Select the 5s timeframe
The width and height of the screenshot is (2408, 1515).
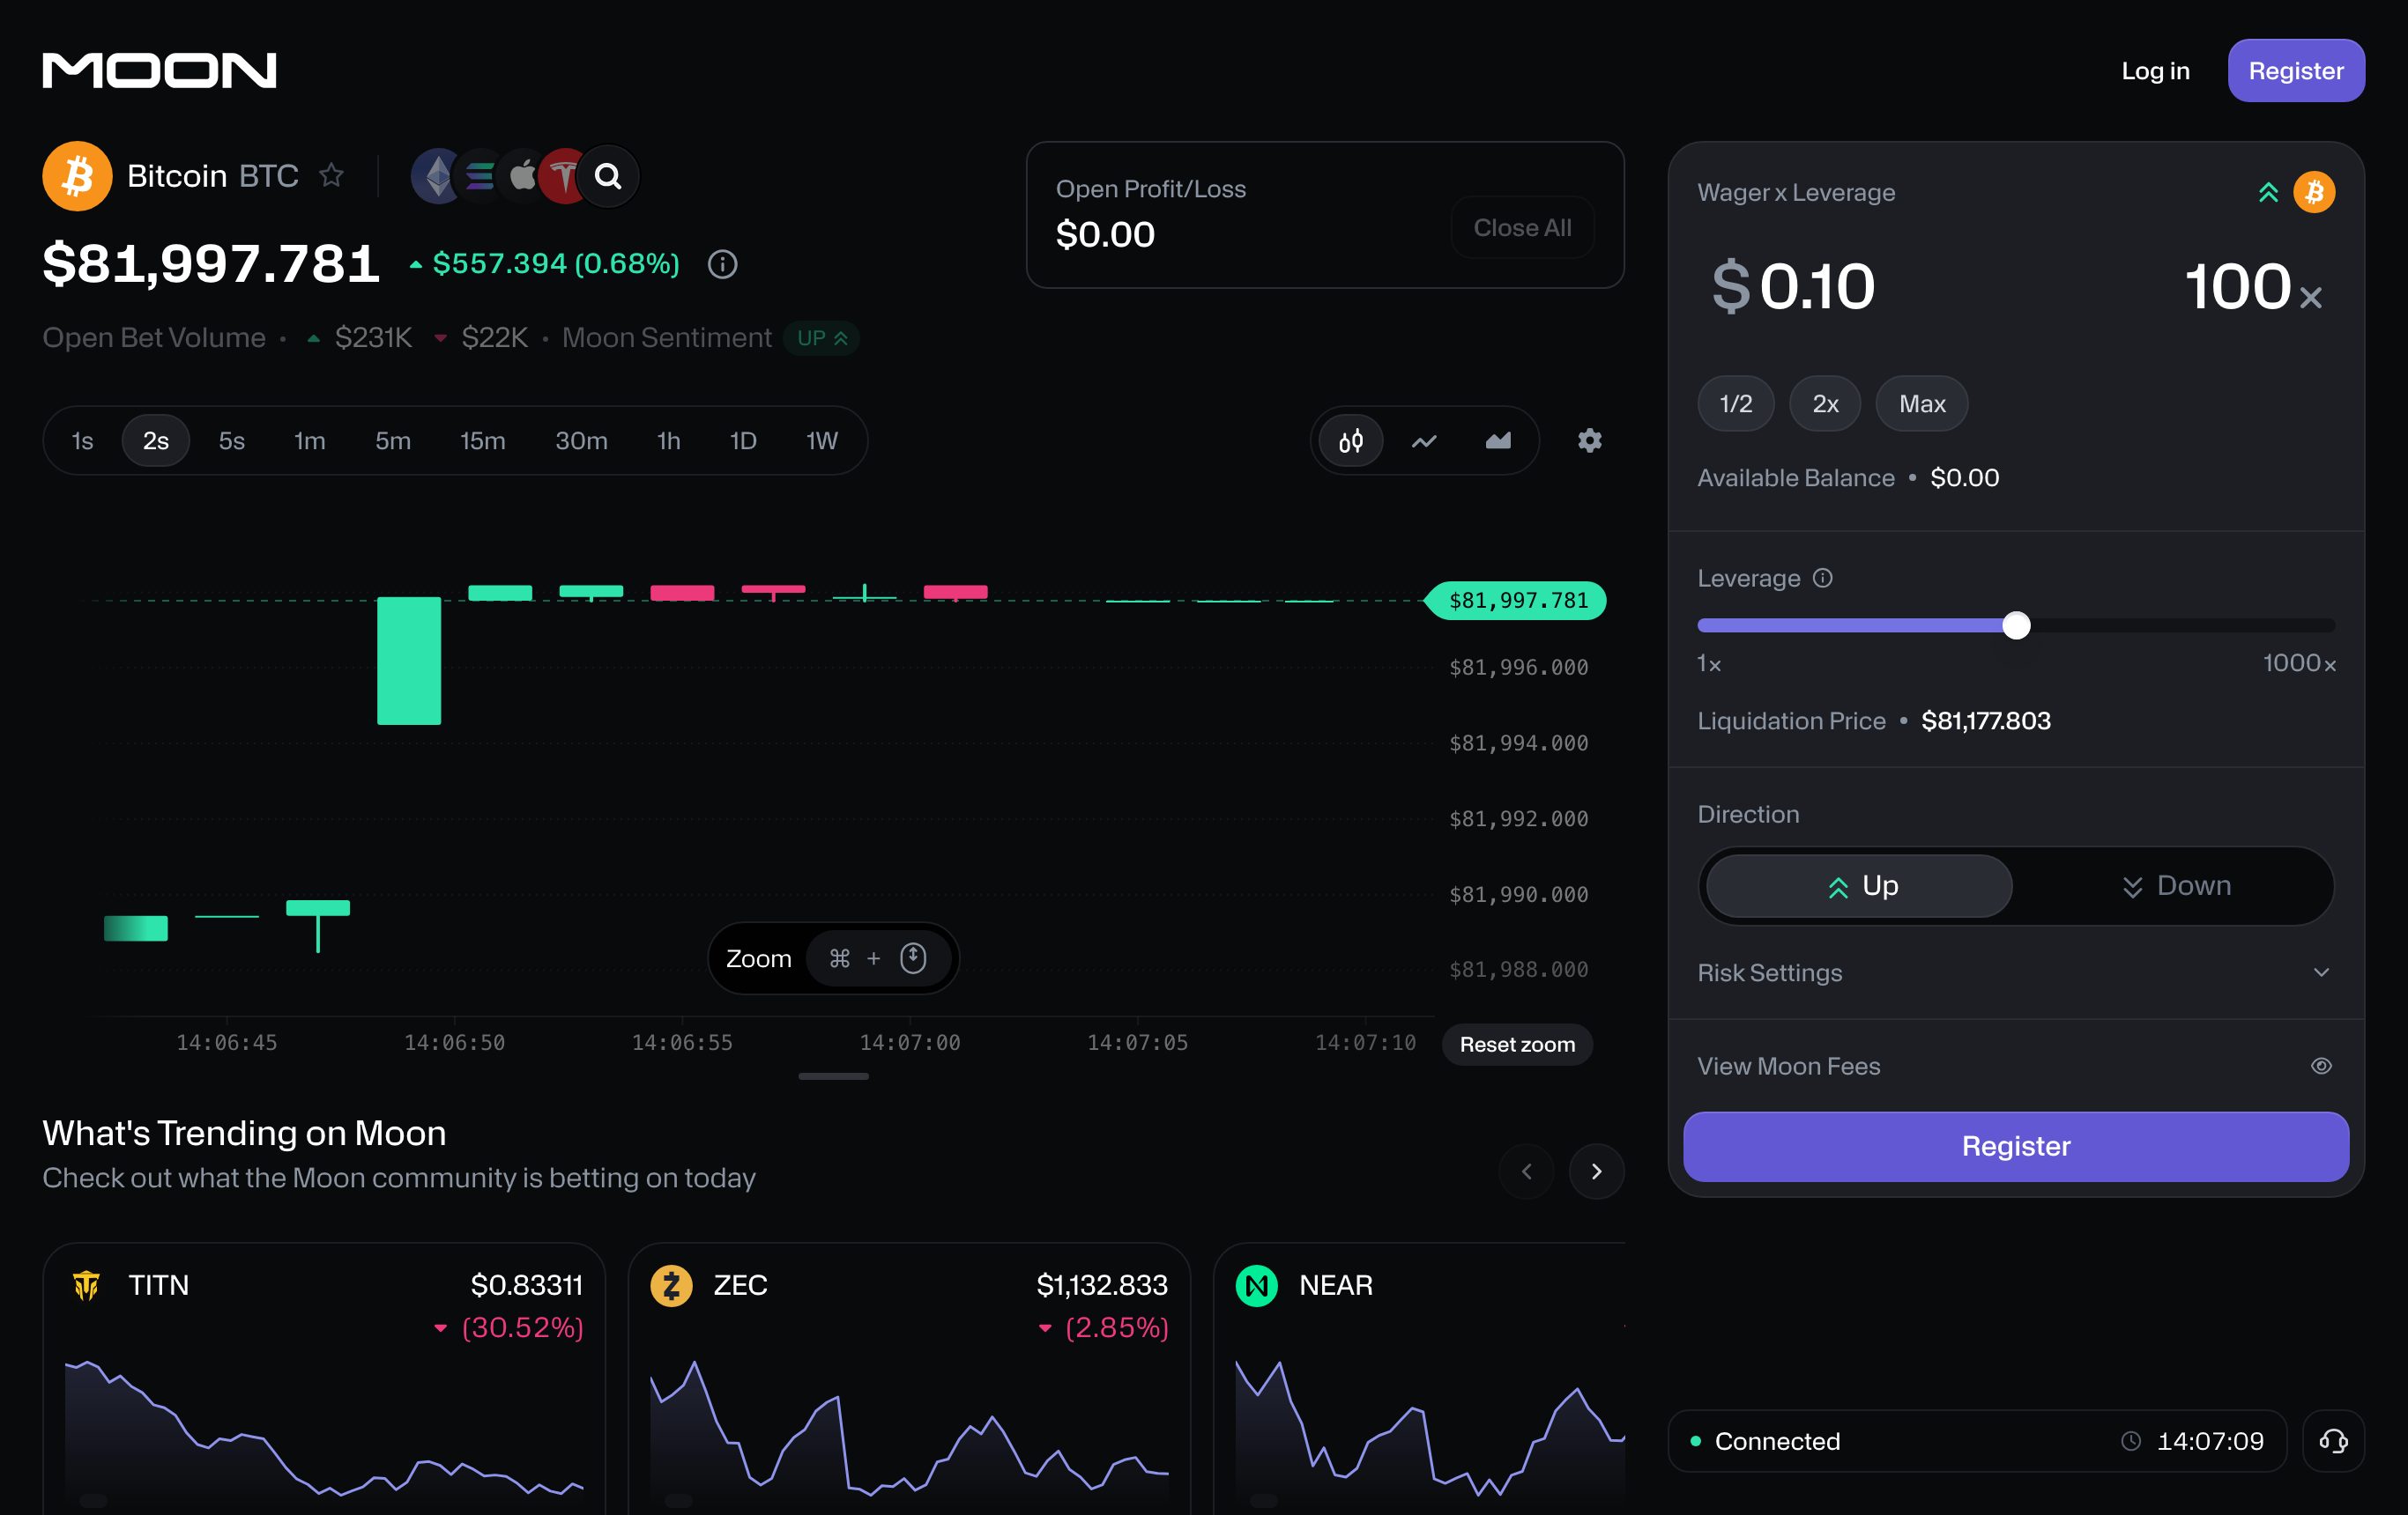click(231, 440)
